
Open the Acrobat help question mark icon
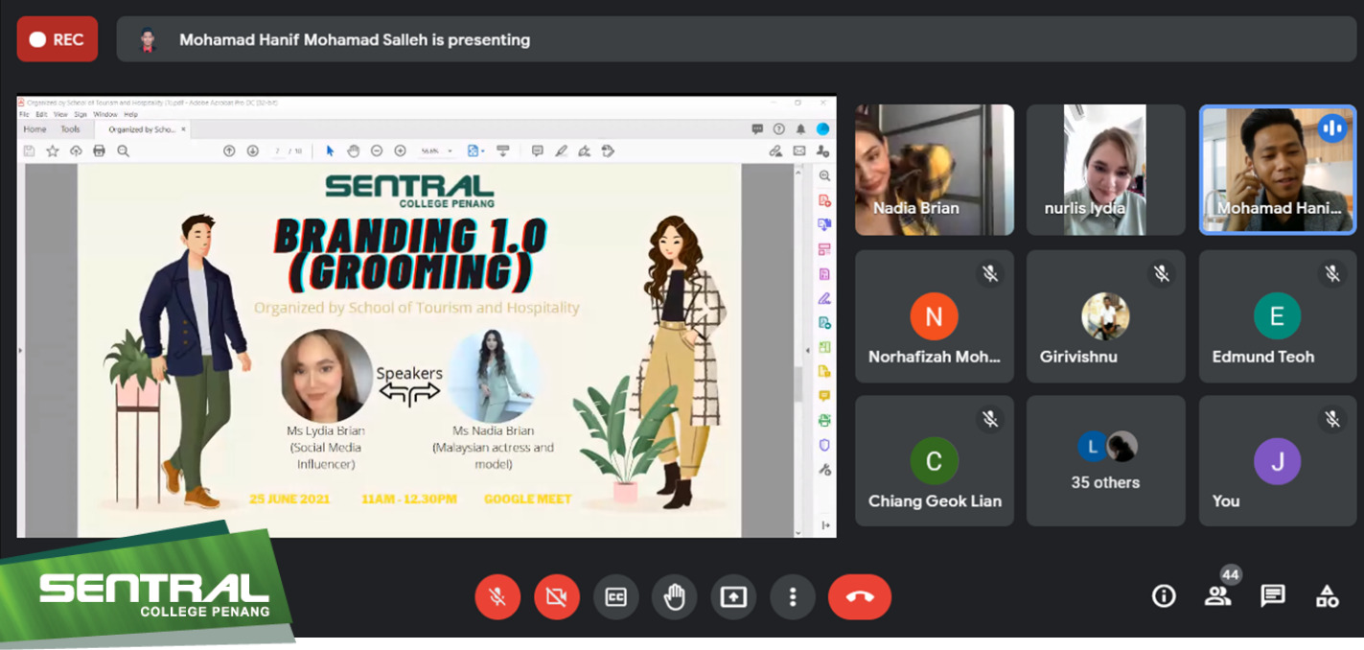click(778, 129)
